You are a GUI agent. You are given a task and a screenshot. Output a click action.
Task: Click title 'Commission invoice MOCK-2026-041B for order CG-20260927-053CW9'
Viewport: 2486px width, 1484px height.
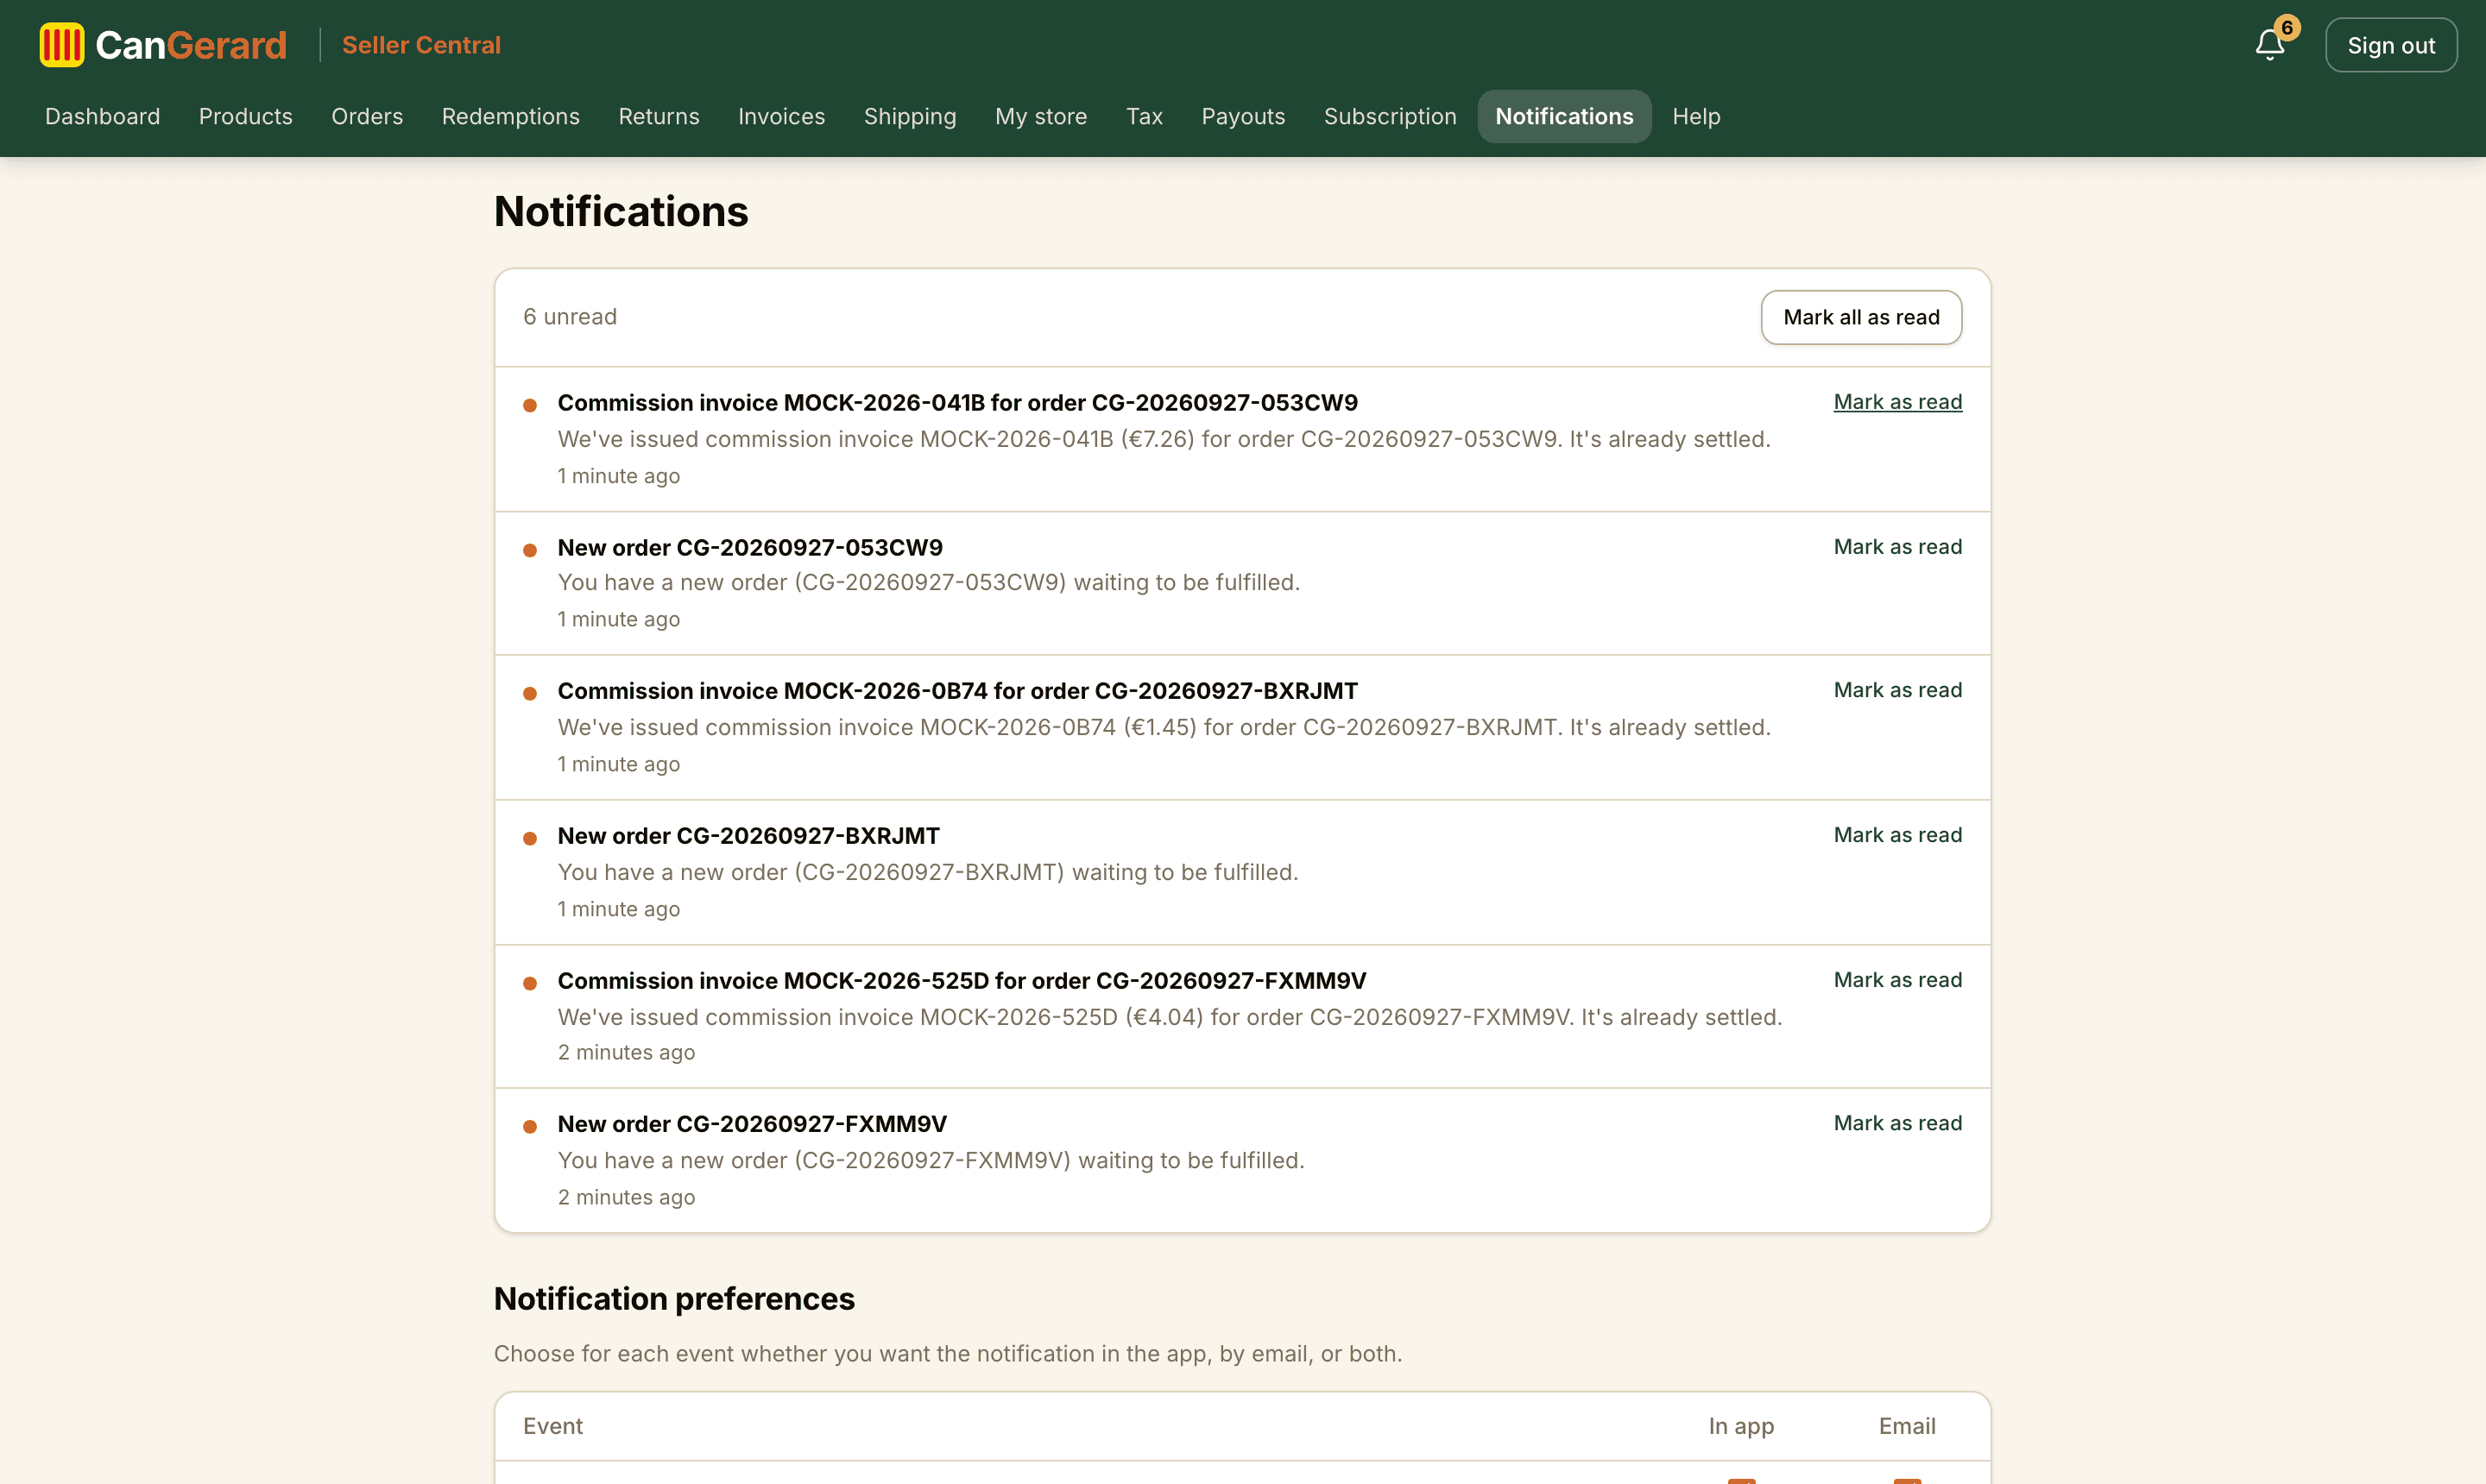coord(957,403)
